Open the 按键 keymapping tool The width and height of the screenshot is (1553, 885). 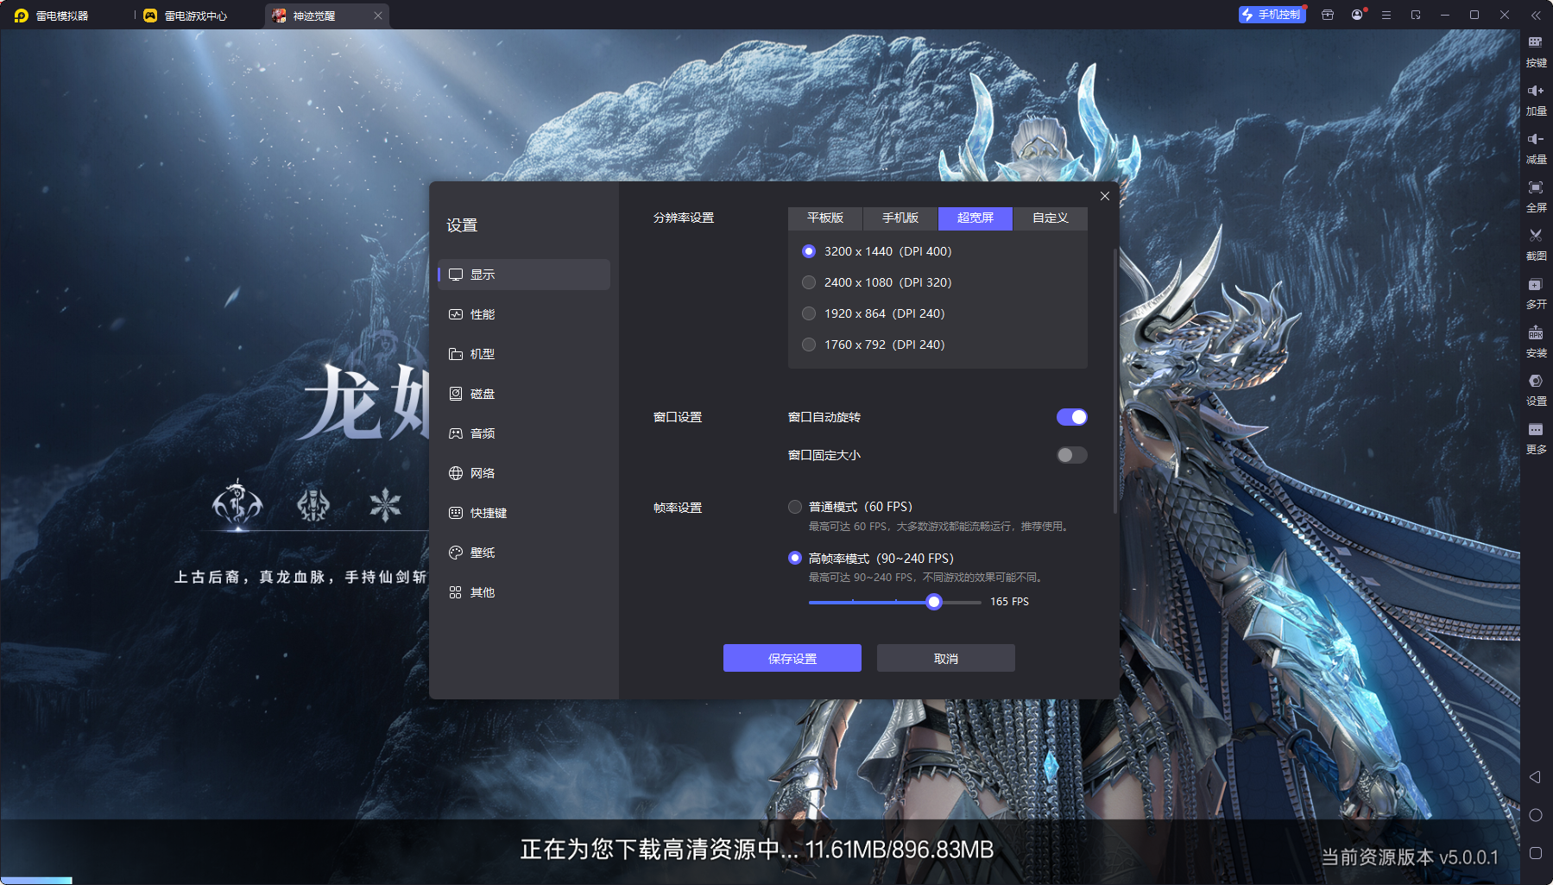[1536, 50]
